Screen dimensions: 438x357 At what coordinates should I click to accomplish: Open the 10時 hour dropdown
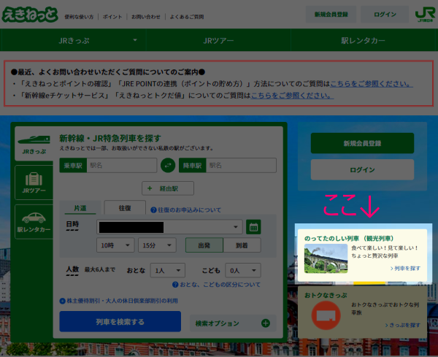pyautogui.click(x=115, y=245)
